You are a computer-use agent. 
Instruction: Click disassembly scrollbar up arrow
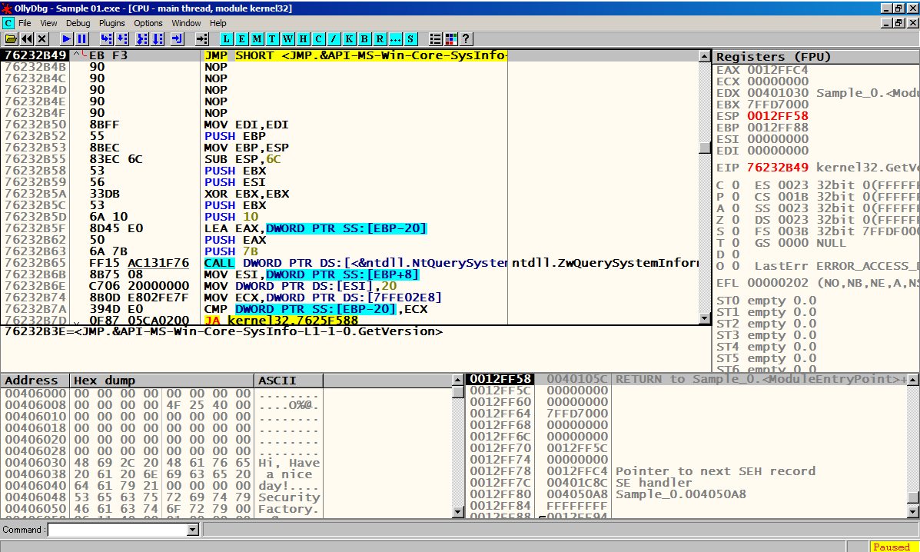(705, 55)
